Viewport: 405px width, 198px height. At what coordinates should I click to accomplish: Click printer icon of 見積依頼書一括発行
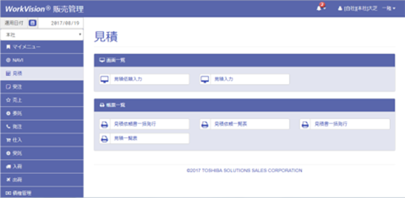coord(105,124)
